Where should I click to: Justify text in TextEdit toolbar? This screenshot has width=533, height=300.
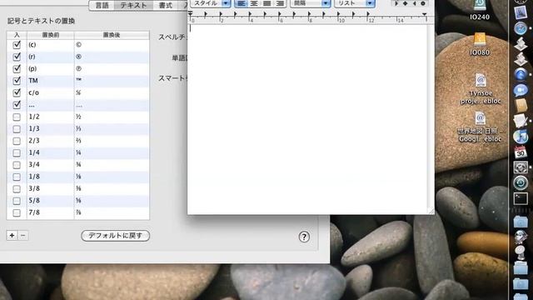click(266, 3)
